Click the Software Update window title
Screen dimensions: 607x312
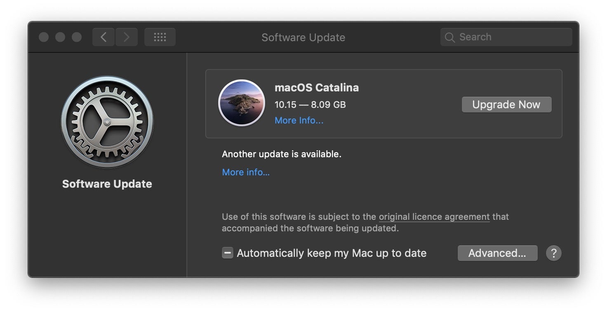click(x=303, y=37)
